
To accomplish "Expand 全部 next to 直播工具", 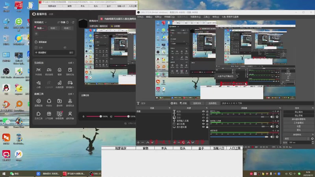I will (x=71, y=94).
